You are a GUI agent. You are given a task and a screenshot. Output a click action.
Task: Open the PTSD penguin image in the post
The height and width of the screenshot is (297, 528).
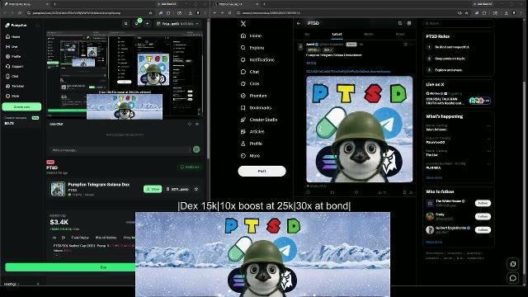coord(360,129)
